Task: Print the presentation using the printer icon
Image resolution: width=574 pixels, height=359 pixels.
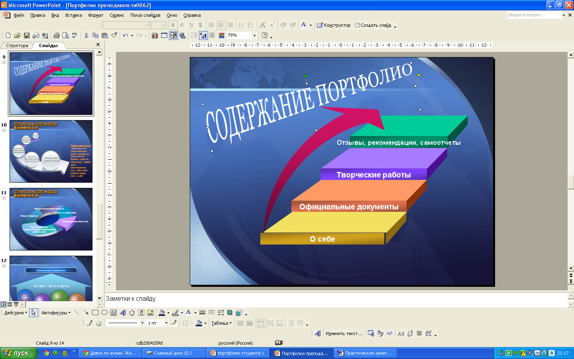Action: point(56,36)
